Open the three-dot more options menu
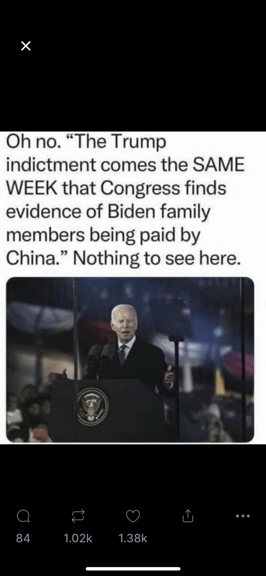Screen dimensions: 266x576 pos(243,516)
